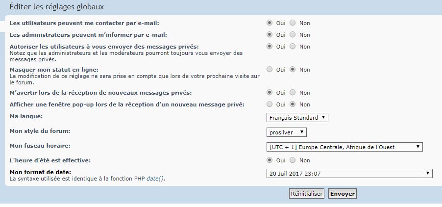442x207 pixels.
Task: Choose Non for allowing private messages
Action: point(293,47)
